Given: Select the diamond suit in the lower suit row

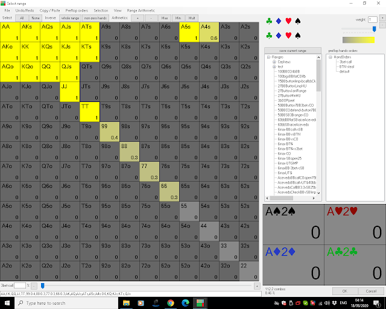Looking at the screenshot, I should pos(279,36).
